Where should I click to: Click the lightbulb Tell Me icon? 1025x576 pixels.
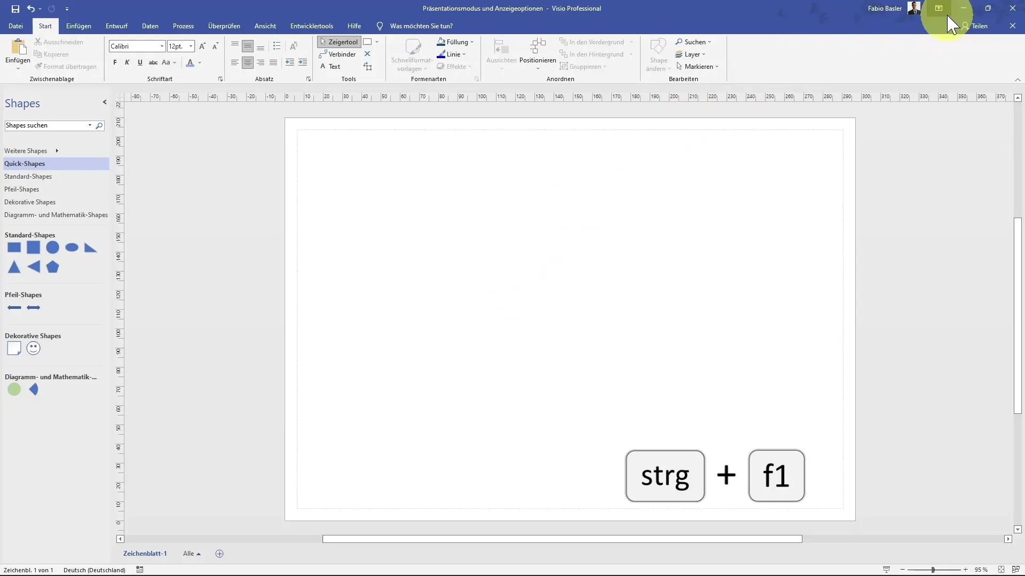380,26
